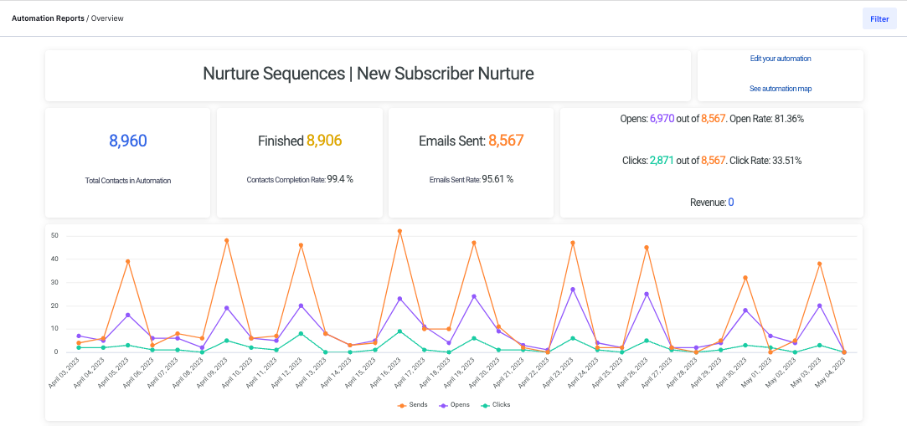Go to Automation Reports breadcrumb
This screenshot has height=426, width=907.
pos(48,18)
